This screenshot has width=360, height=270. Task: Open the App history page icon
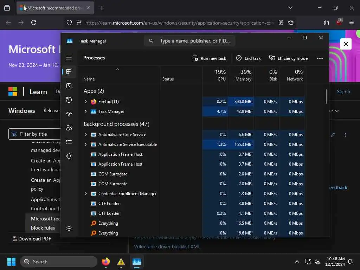(69, 100)
